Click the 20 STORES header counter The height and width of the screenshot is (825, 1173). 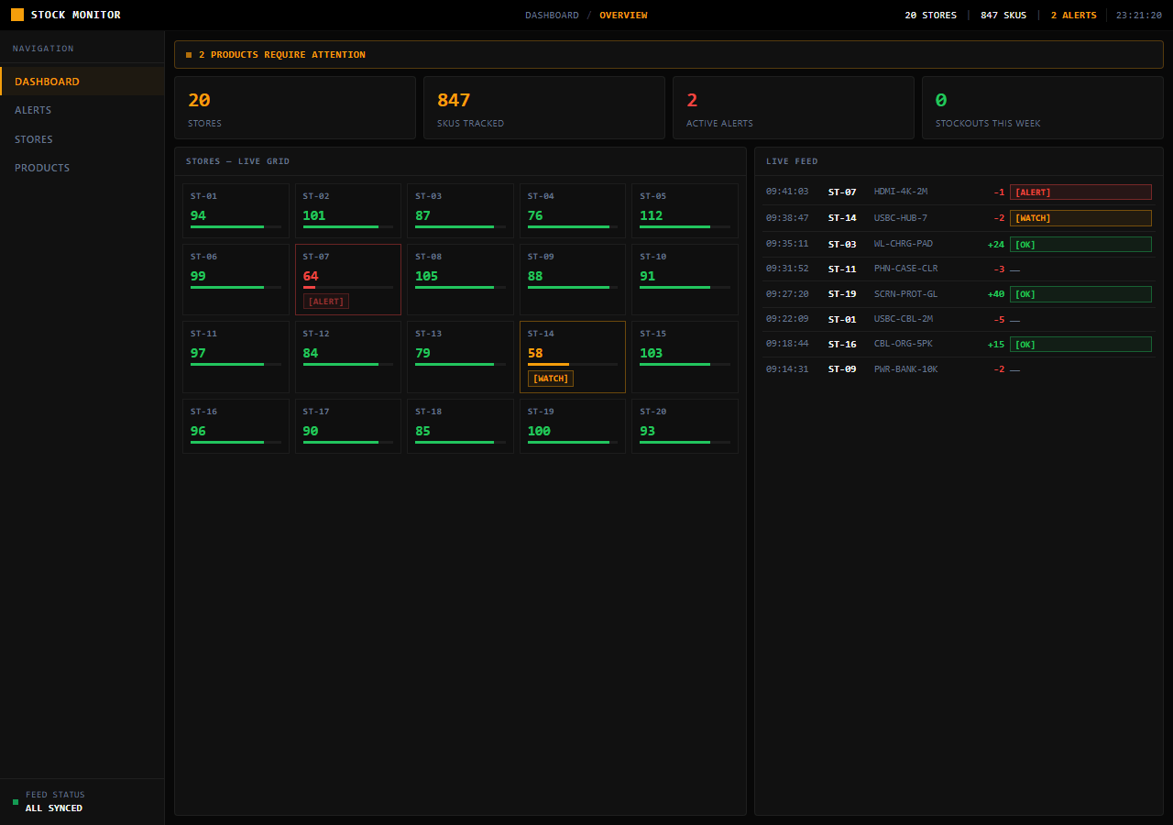coord(930,16)
